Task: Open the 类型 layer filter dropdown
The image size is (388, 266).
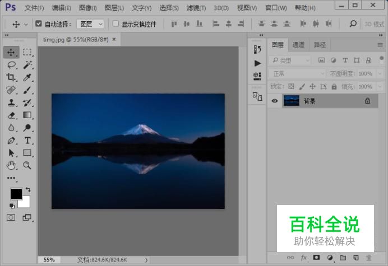Action: pos(290,60)
